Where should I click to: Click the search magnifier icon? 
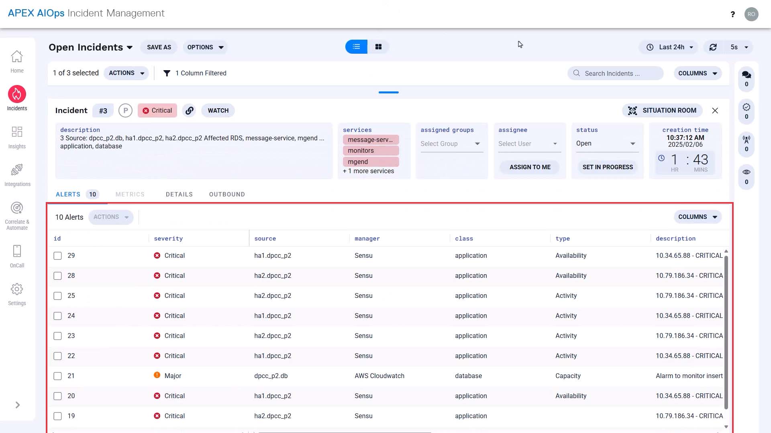(577, 73)
